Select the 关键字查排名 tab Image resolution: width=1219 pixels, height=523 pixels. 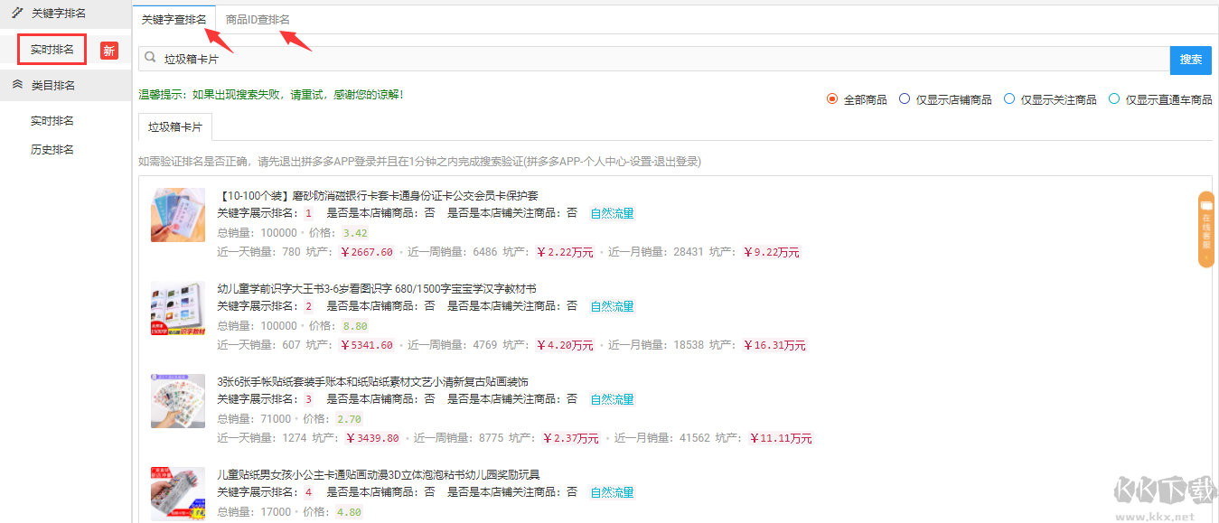pyautogui.click(x=173, y=19)
